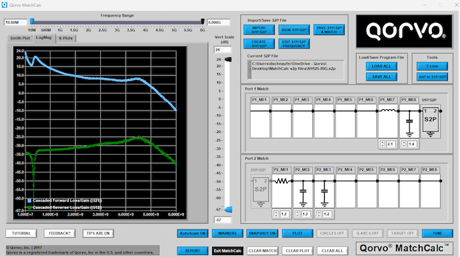The height and width of the screenshot is (257, 460).
Task: Toggle TARGET OFF button
Action: coord(402,233)
